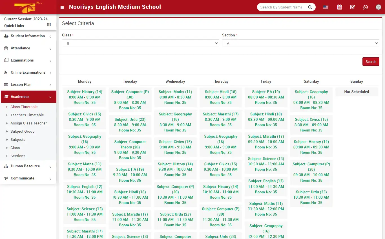
Task: Open the Quick Links grid icon
Action: pyautogui.click(x=48, y=25)
